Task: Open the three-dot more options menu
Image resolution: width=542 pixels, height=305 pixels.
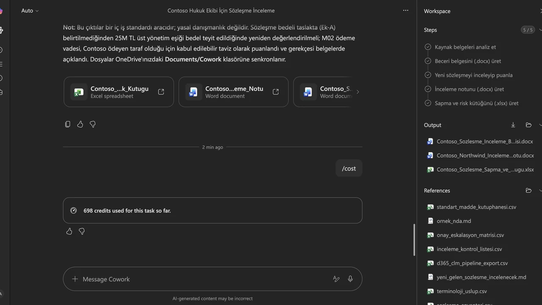Action: [x=406, y=11]
